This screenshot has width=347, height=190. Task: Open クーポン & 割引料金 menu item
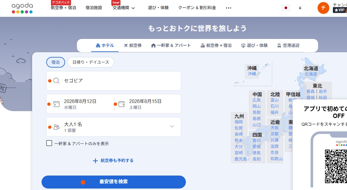tap(197, 8)
